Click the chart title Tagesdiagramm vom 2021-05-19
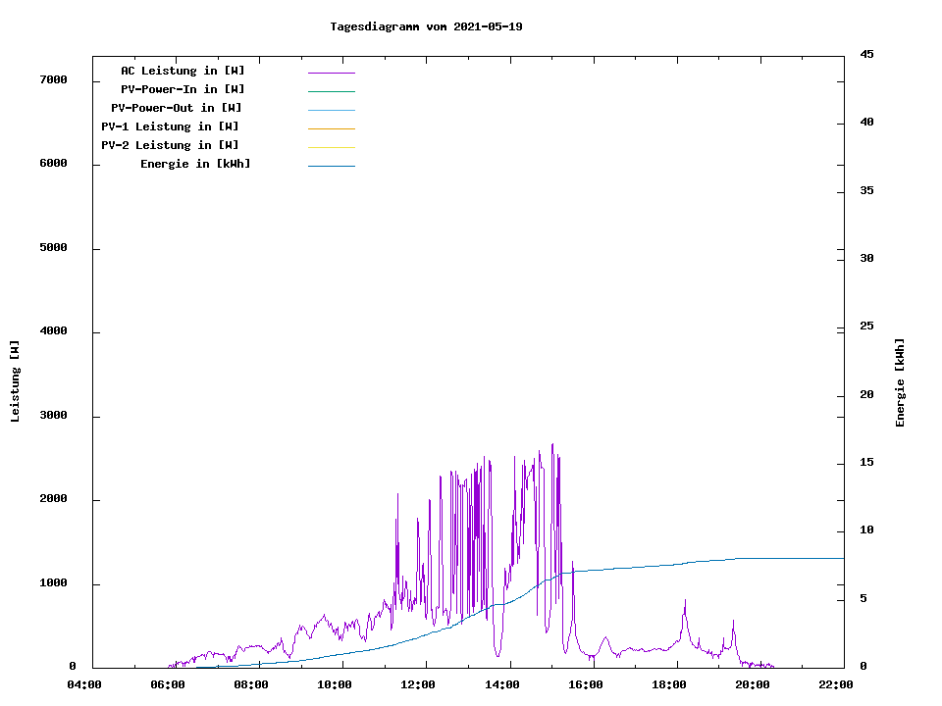This screenshot has width=942, height=706. (426, 26)
